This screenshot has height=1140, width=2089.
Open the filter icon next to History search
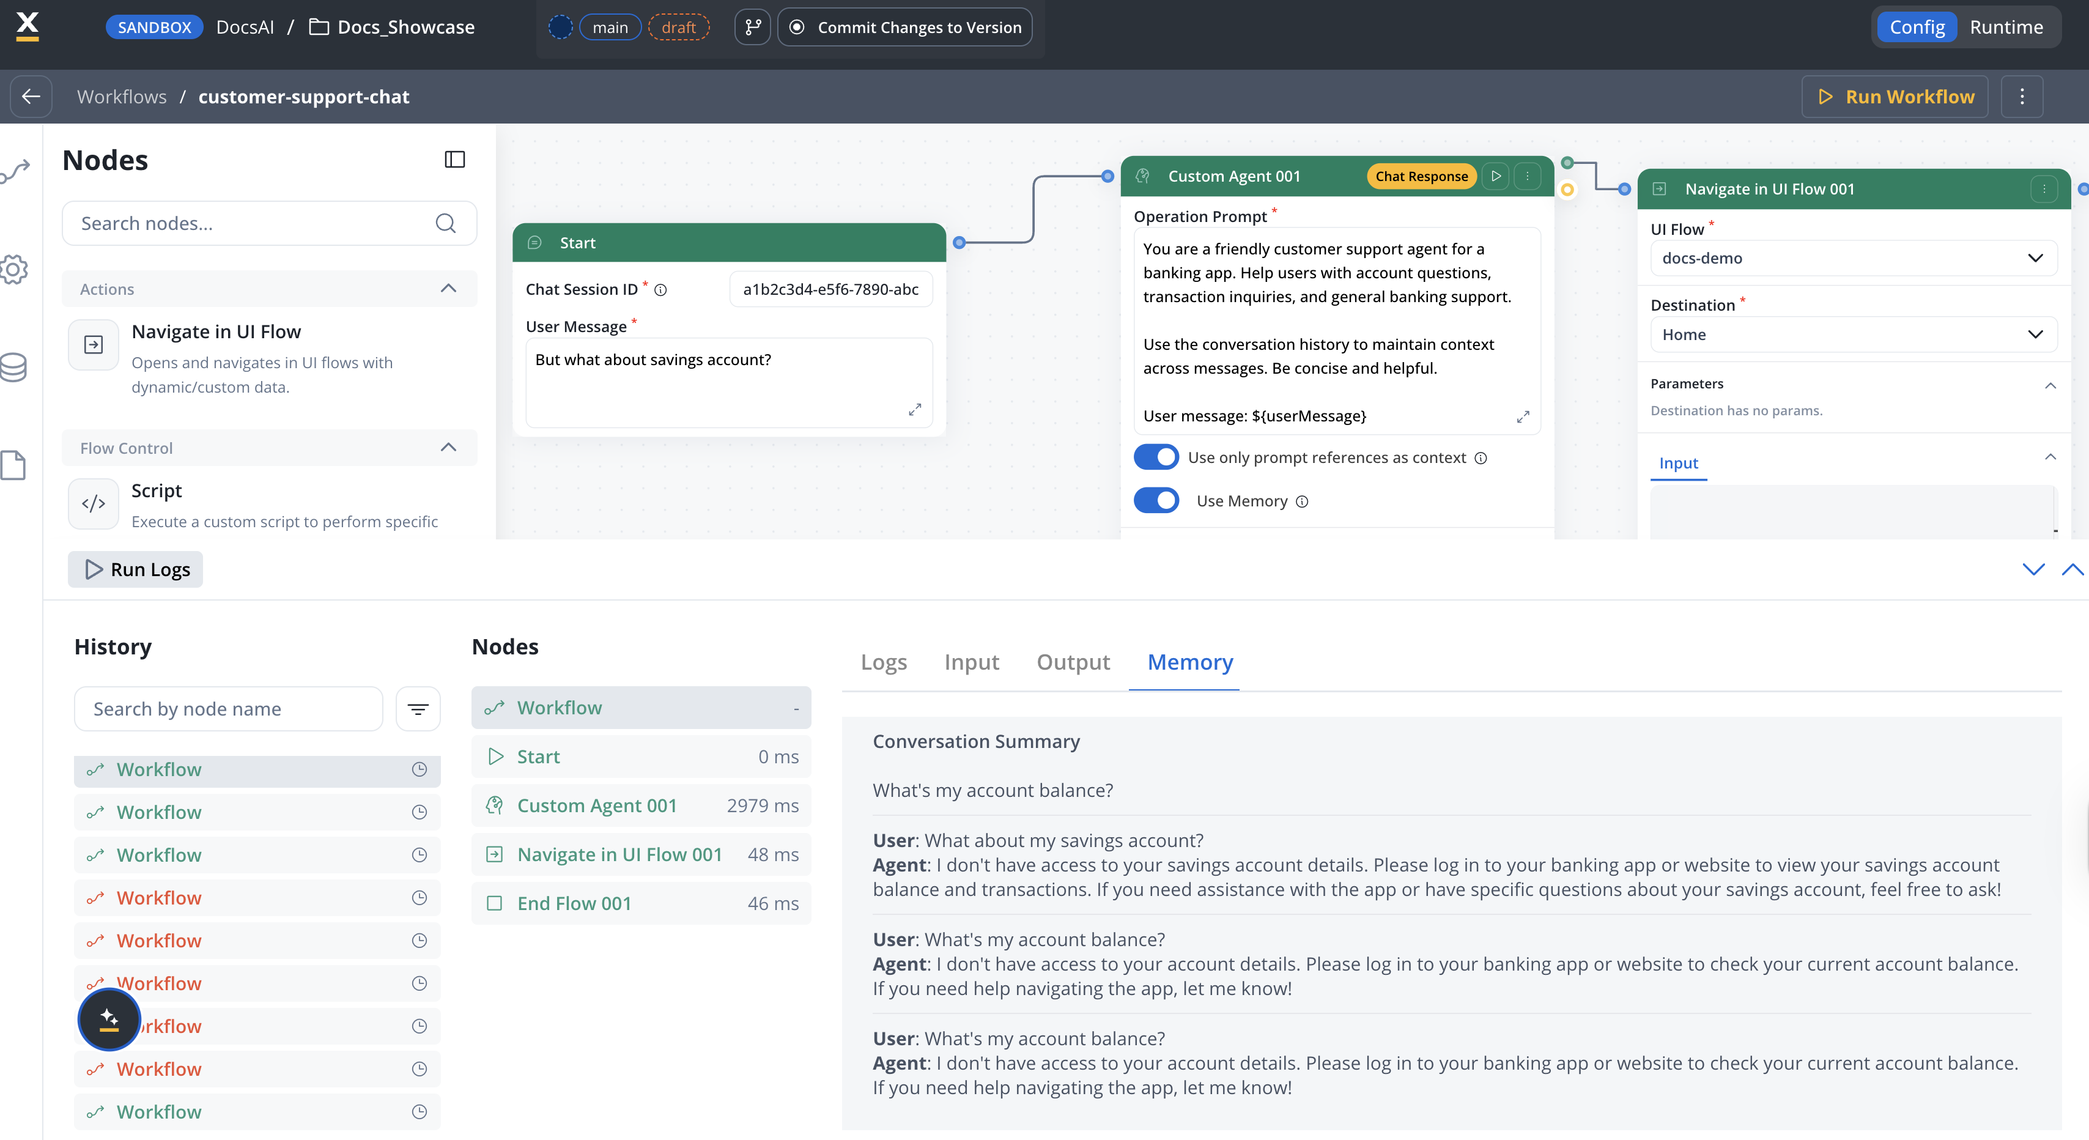coord(418,709)
